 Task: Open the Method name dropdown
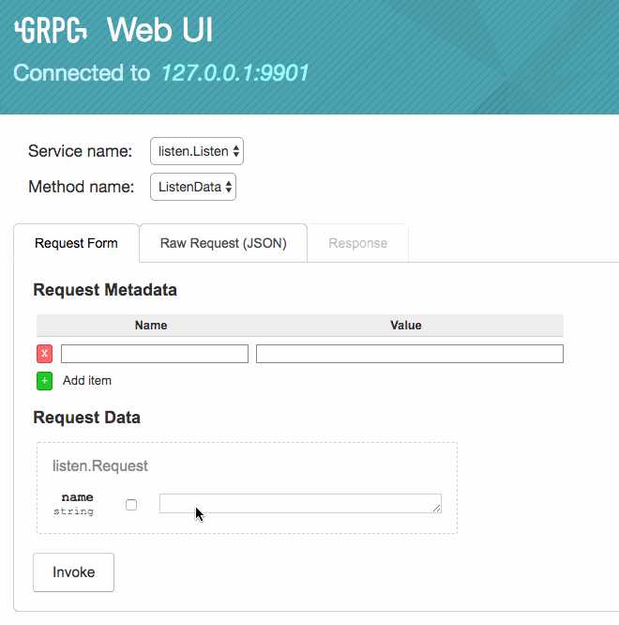[193, 187]
